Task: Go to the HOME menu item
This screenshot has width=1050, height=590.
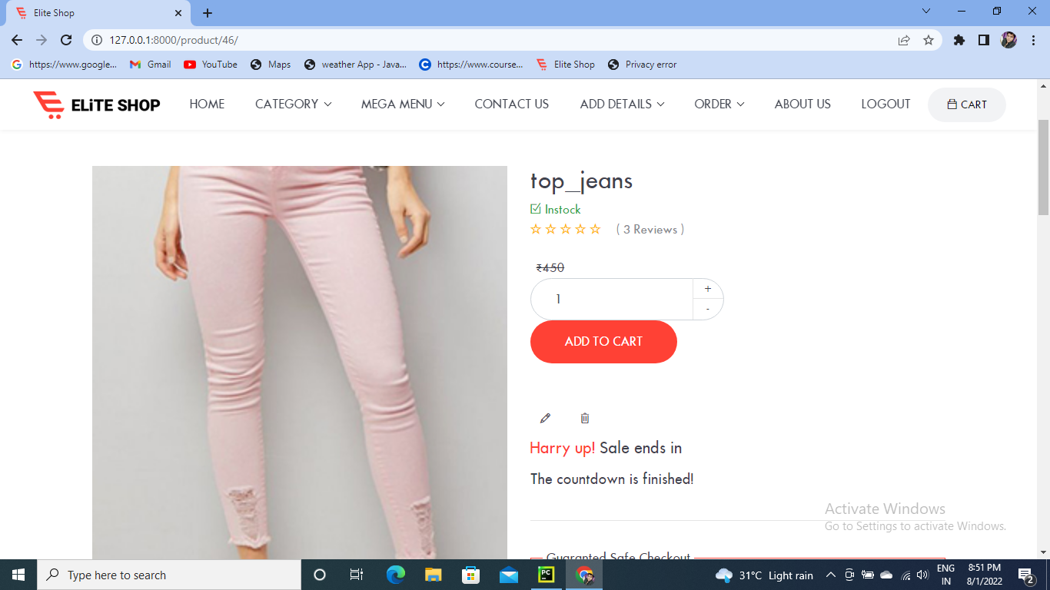Action: (207, 104)
